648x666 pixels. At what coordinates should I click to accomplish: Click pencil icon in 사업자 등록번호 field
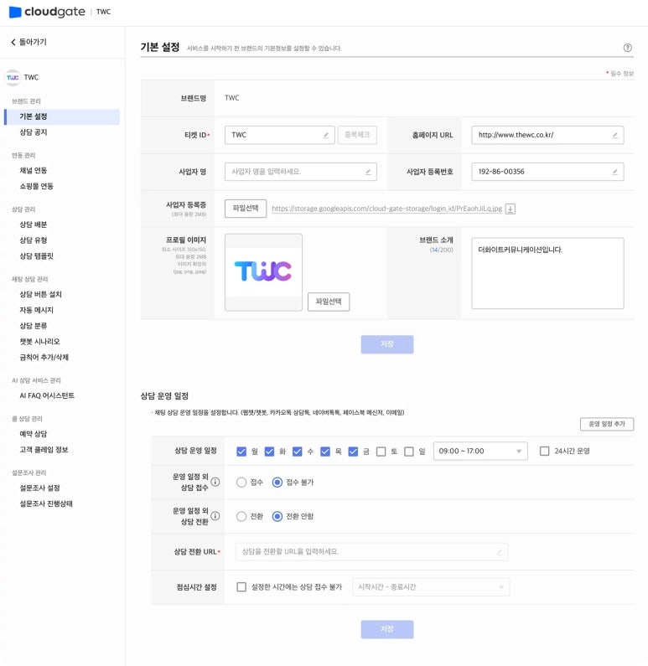(614, 172)
